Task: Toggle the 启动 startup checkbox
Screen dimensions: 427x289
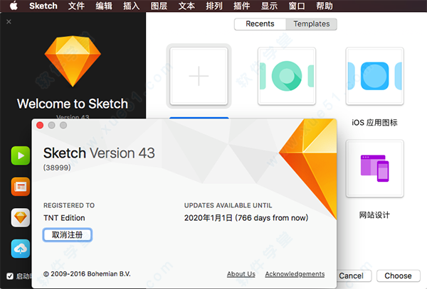Action: coord(10,276)
